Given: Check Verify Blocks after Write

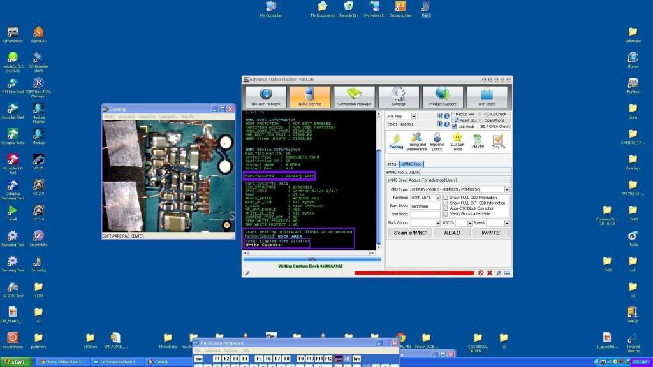Looking at the screenshot, I should 446,213.
